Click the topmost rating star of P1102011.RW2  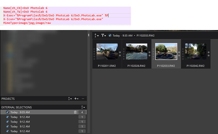click(x=94, y=49)
